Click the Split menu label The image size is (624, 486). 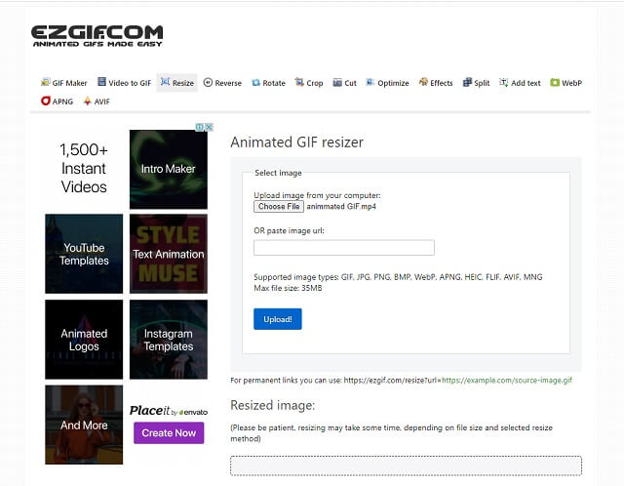[482, 83]
